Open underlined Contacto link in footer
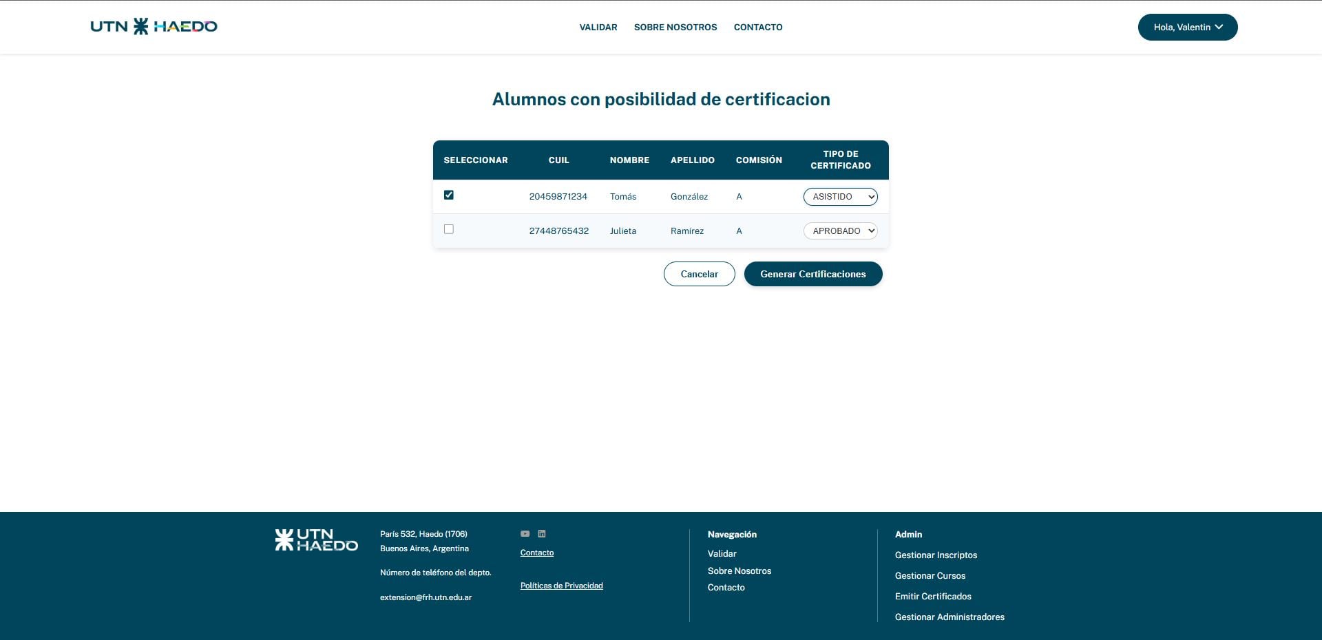The image size is (1322, 640). coord(537,553)
